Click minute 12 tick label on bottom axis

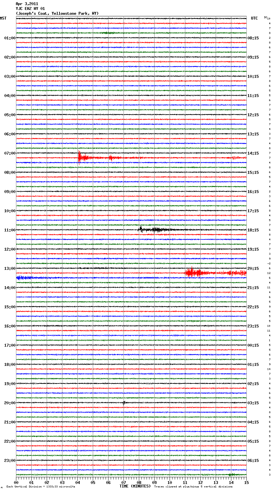point(200,482)
